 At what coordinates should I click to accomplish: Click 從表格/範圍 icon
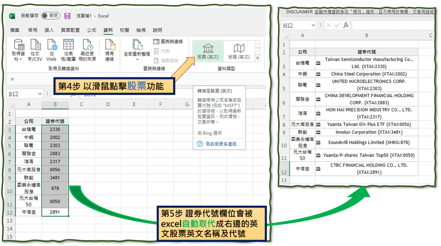point(68,50)
